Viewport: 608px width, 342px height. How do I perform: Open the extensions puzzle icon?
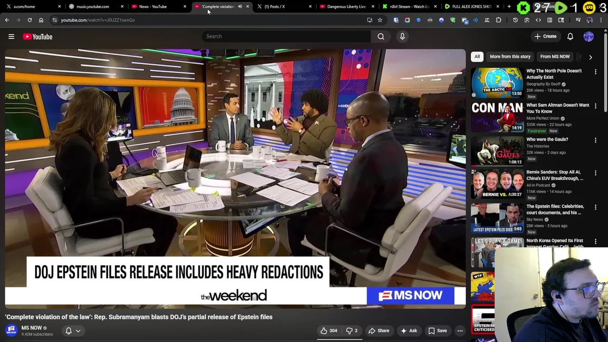pos(498,20)
